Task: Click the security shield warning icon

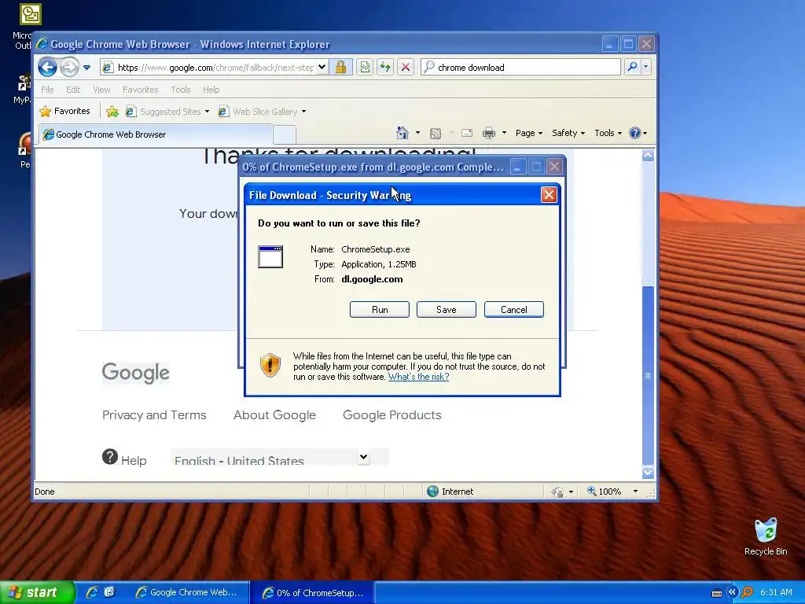Action: click(270, 365)
